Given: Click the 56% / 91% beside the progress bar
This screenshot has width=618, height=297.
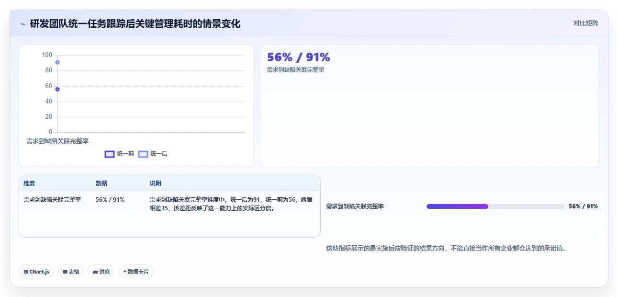Looking at the screenshot, I should (x=583, y=206).
